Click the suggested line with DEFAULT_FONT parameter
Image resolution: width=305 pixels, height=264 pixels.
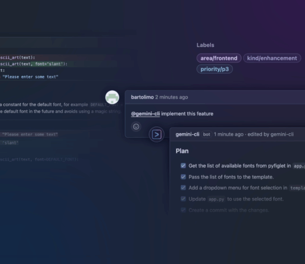(39, 159)
